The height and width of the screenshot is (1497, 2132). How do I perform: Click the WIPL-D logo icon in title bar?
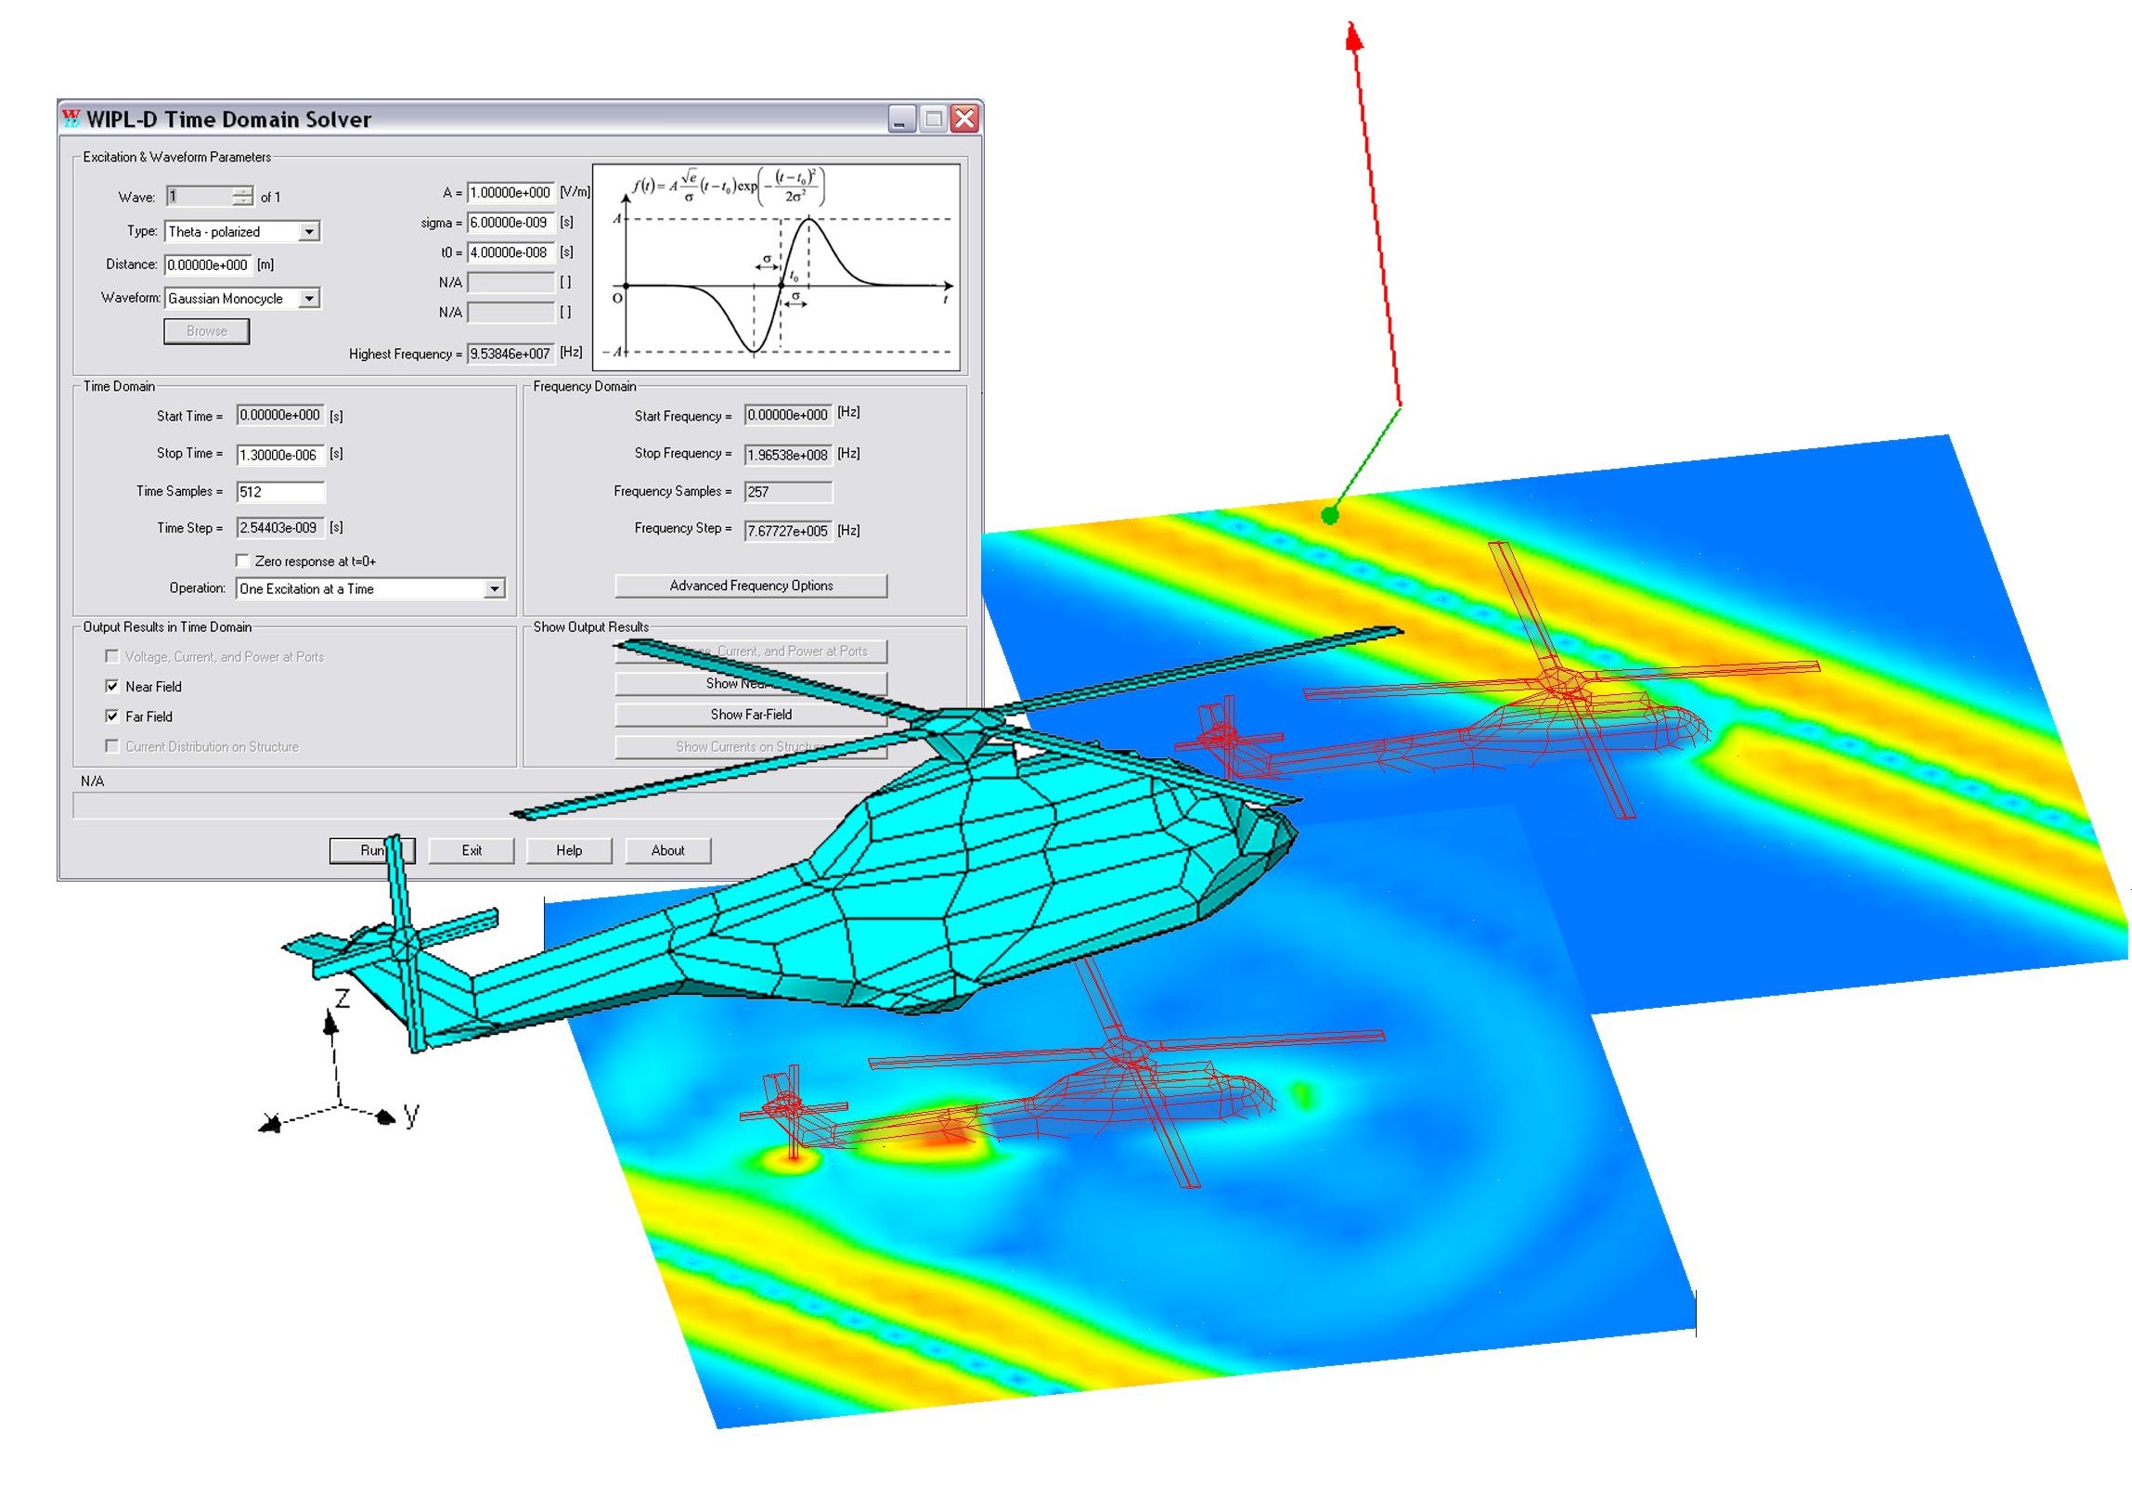(71, 119)
